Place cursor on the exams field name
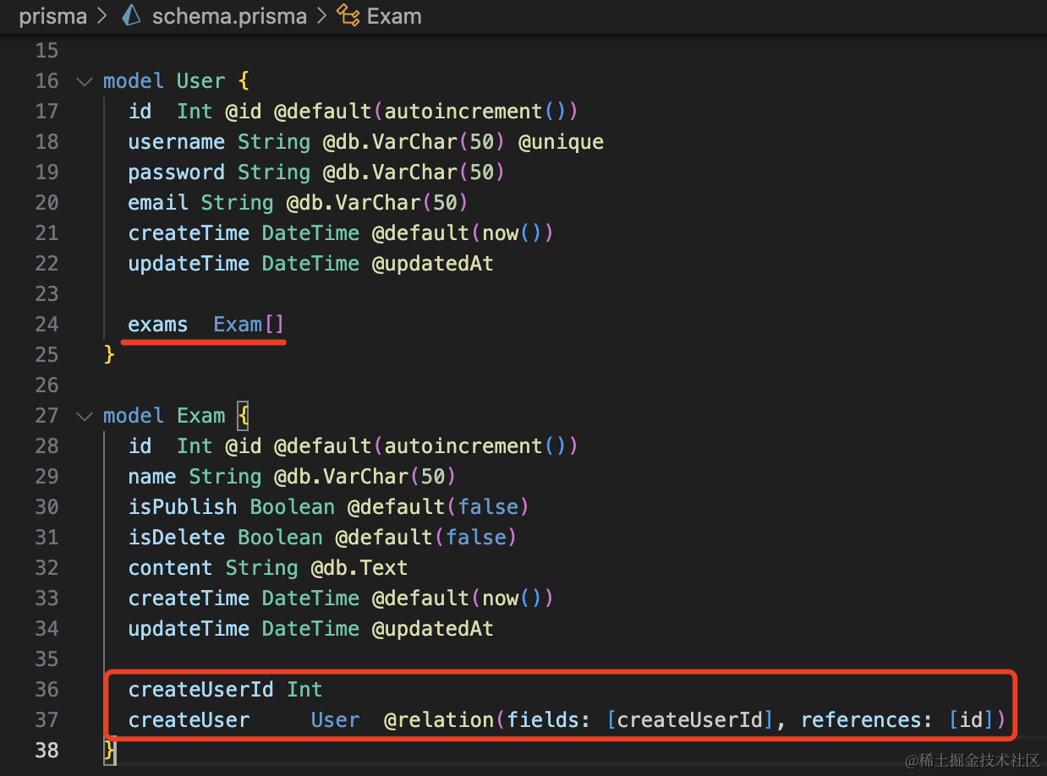The height and width of the screenshot is (776, 1047). point(157,325)
